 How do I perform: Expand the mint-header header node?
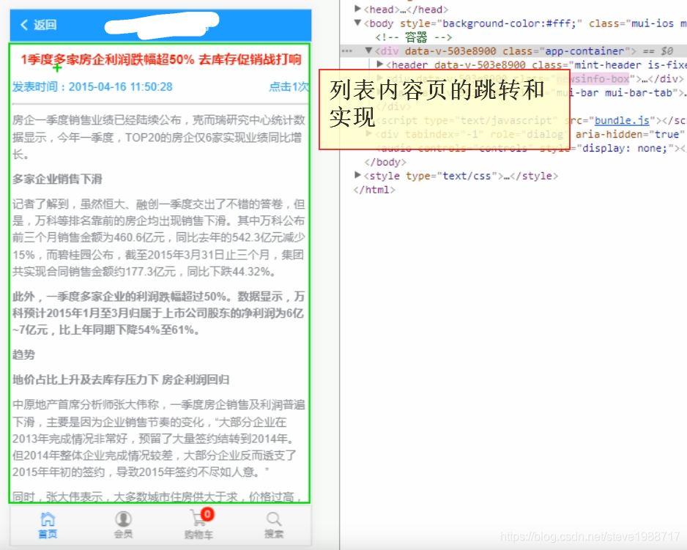[380, 64]
